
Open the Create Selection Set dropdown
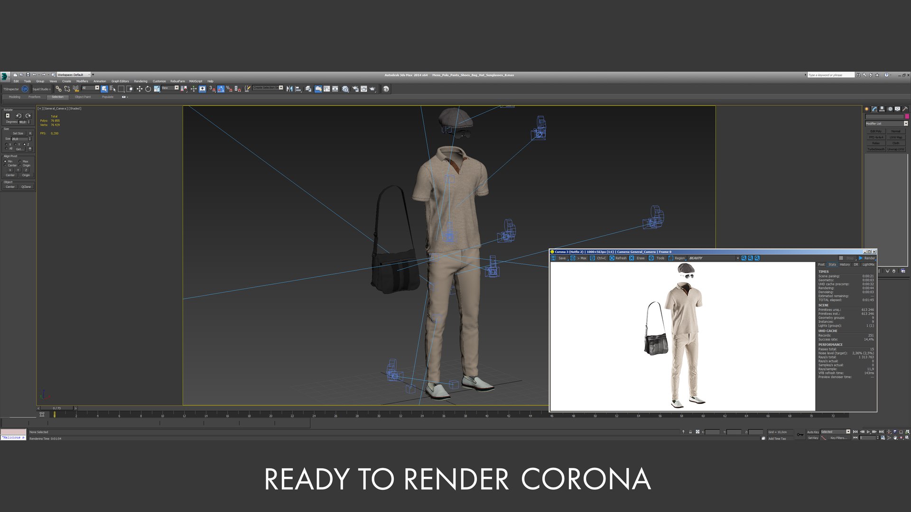(x=268, y=88)
